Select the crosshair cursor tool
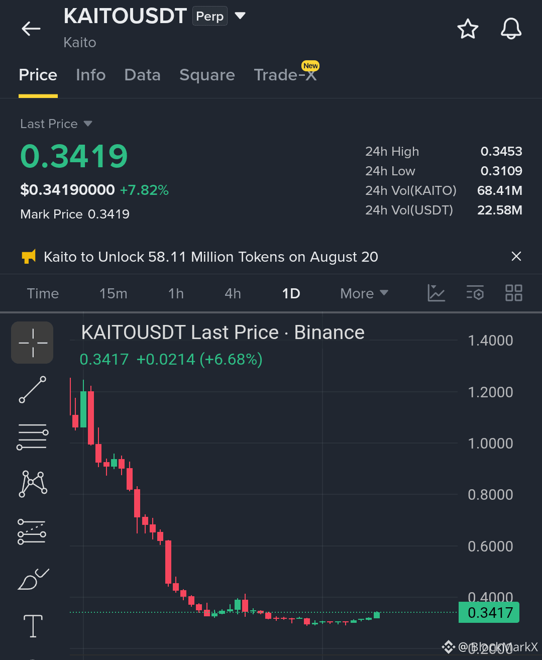The width and height of the screenshot is (542, 660). [32, 343]
